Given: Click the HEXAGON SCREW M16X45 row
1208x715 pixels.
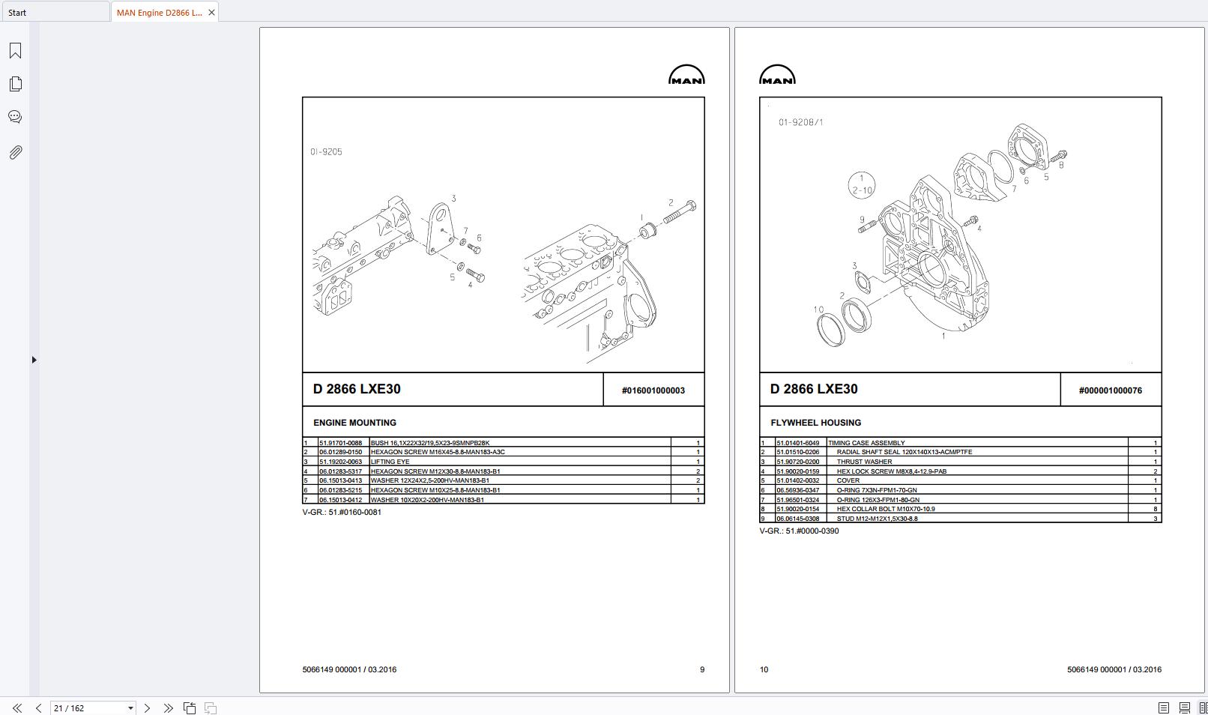Looking at the screenshot, I should tap(503, 452).
